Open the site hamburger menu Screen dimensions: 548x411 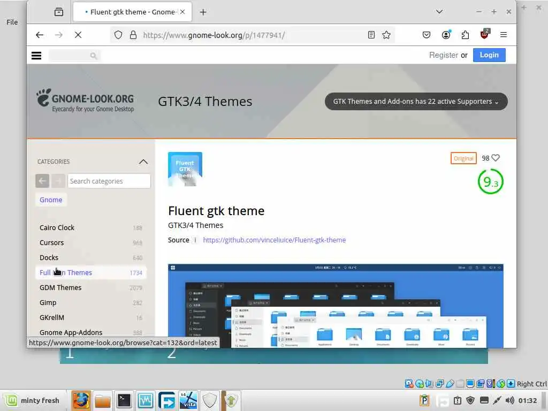pos(36,56)
